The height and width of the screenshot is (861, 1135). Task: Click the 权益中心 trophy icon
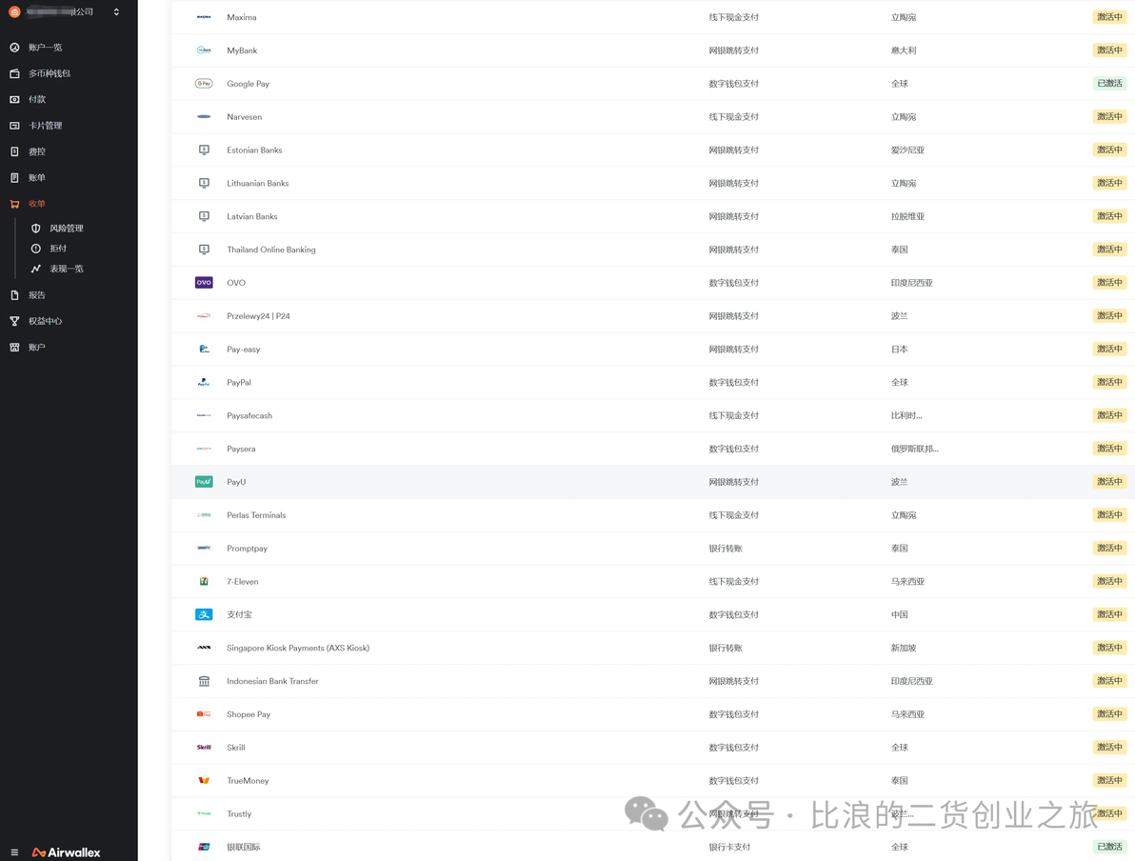14,321
